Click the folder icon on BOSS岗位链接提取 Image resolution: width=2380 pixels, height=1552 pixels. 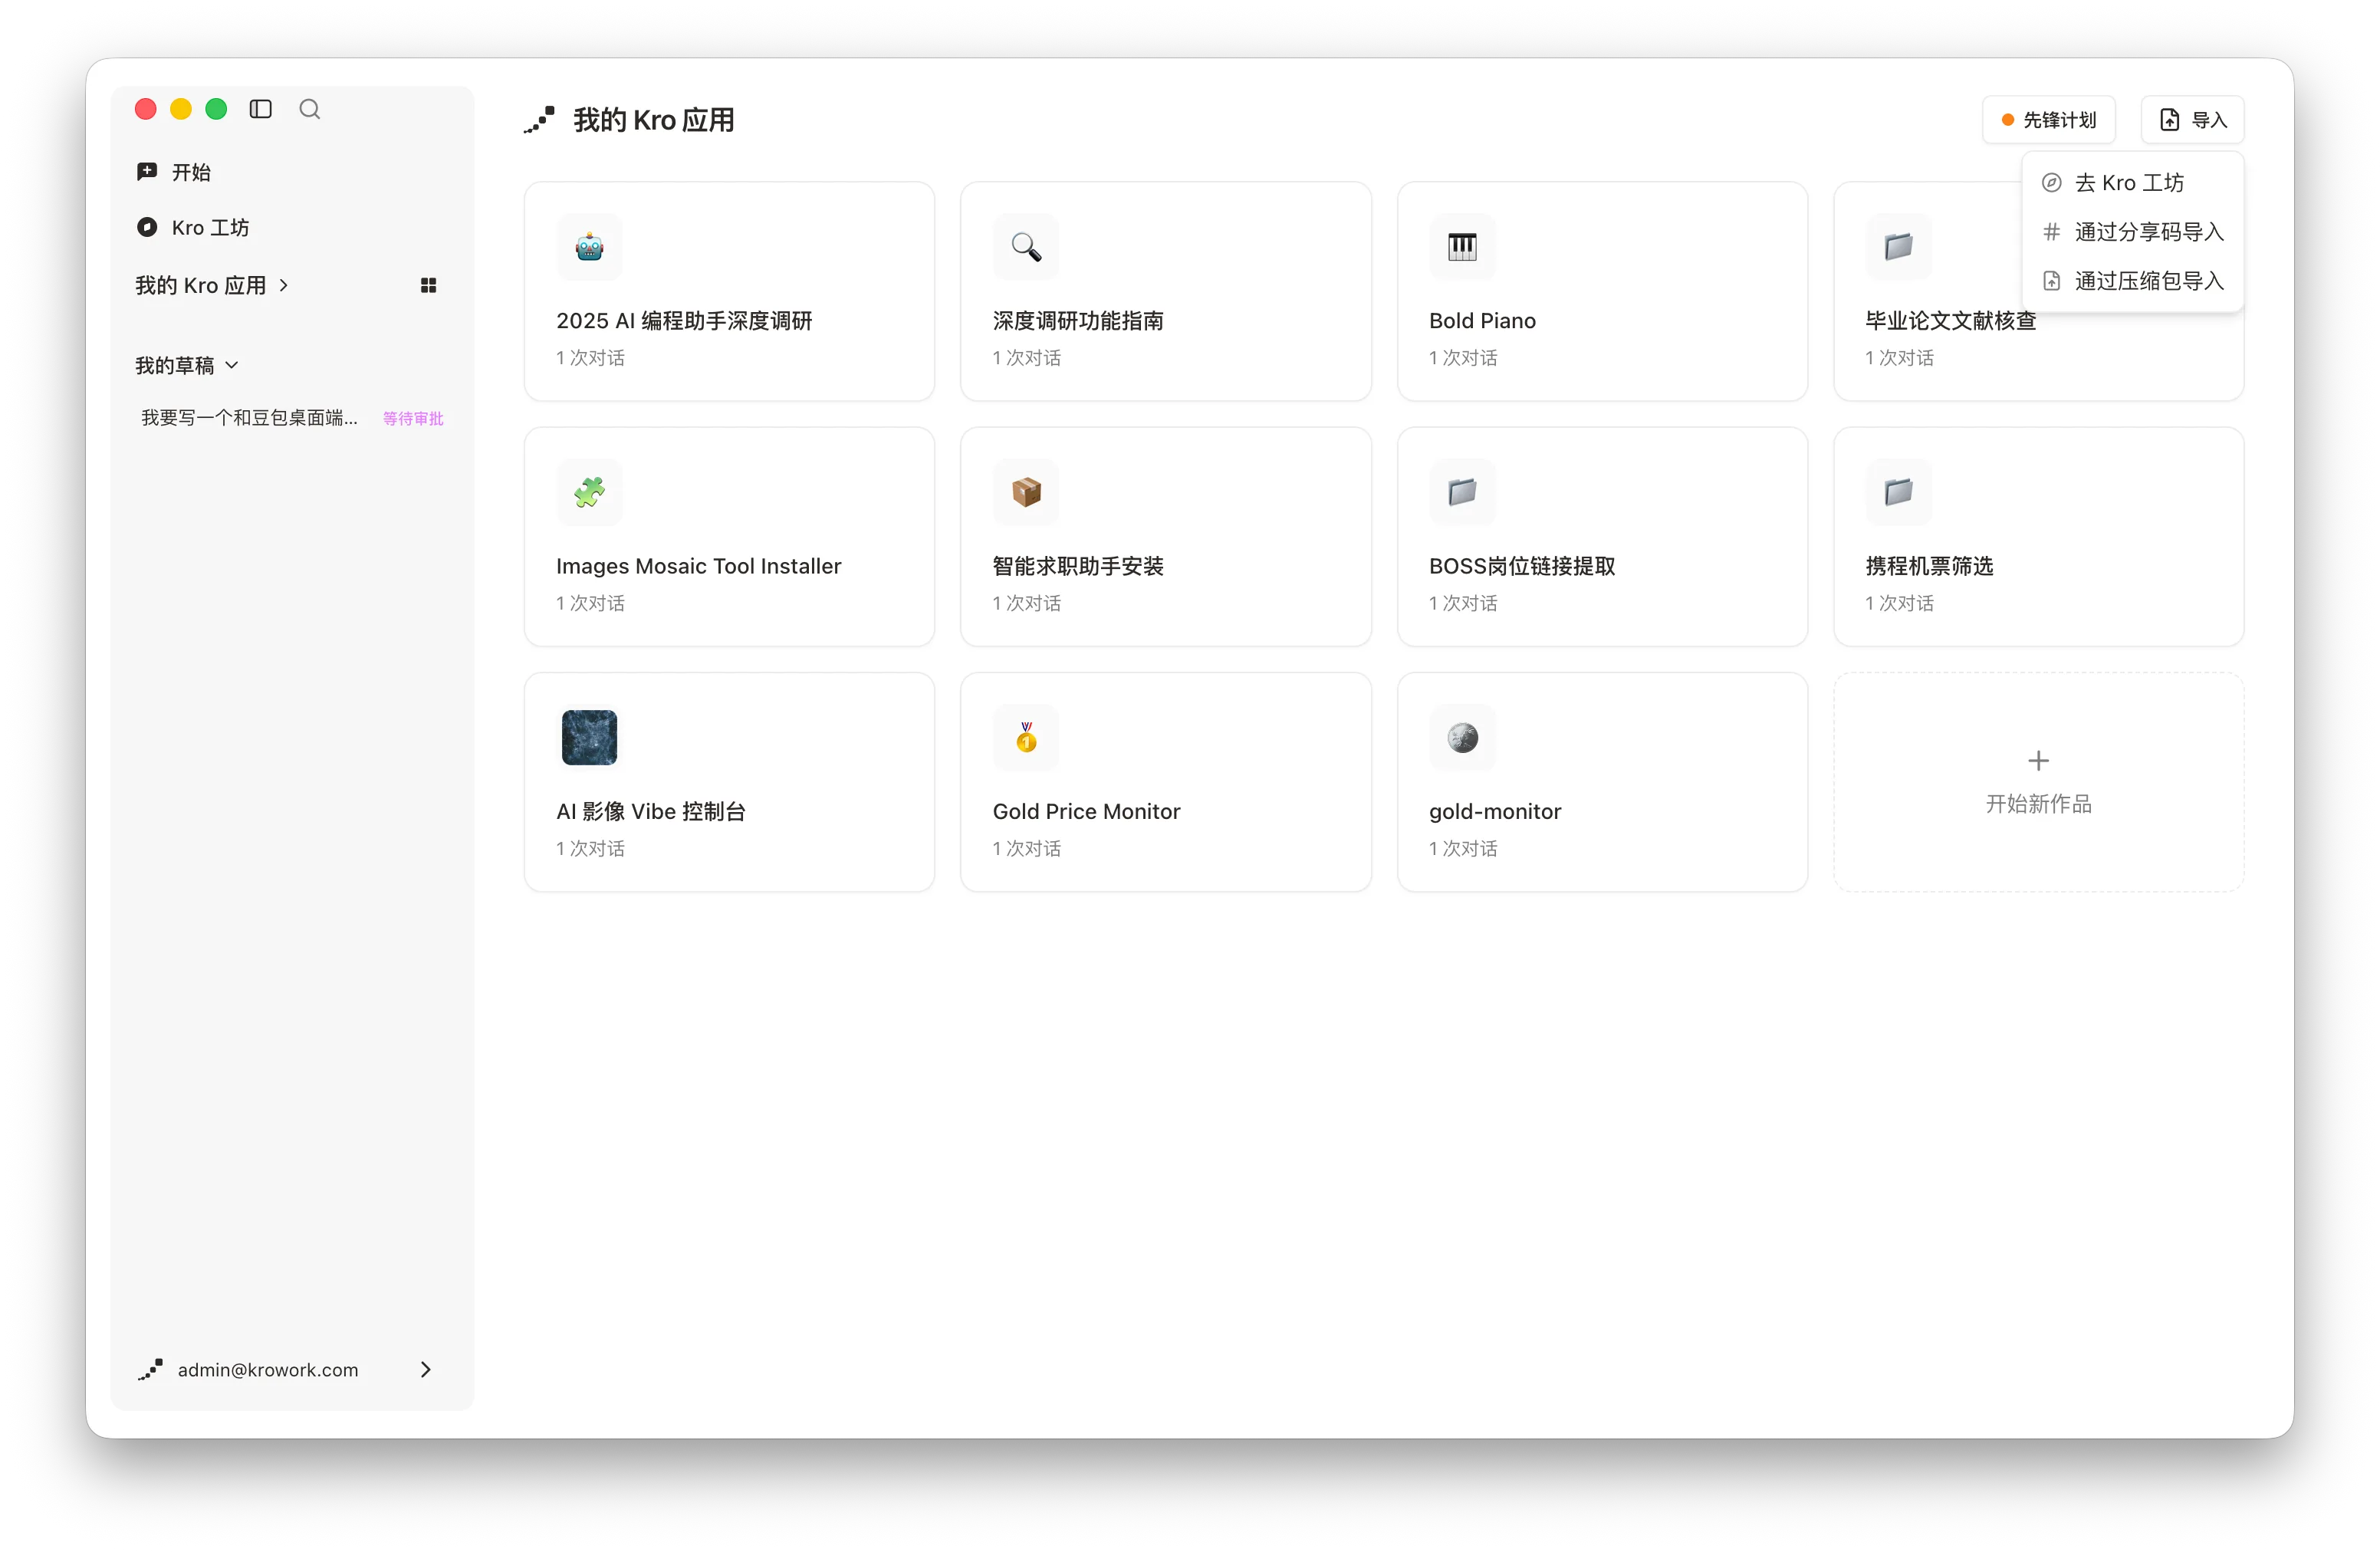coord(1462,491)
